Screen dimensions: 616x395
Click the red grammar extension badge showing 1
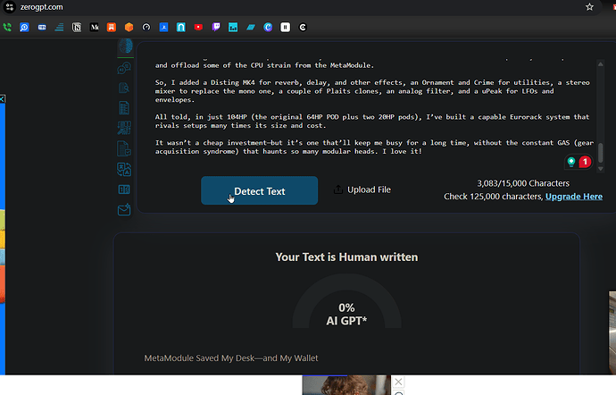point(585,162)
